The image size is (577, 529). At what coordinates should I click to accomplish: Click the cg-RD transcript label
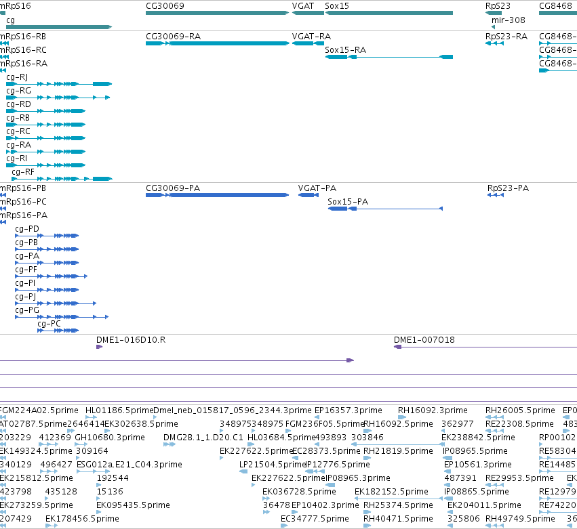click(18, 105)
